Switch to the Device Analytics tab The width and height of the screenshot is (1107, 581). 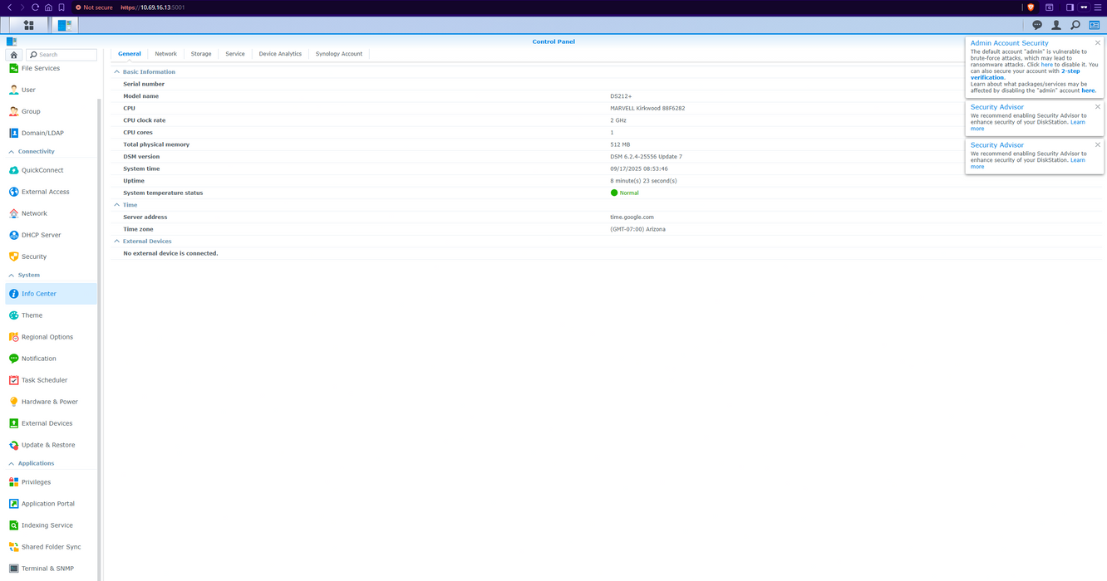(280, 54)
